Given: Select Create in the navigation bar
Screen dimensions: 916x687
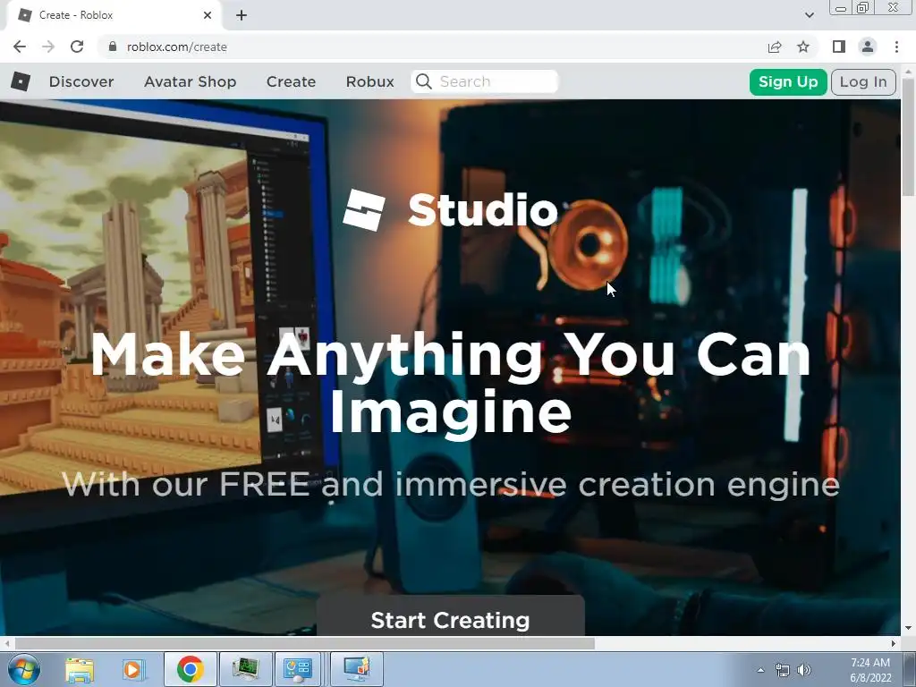Looking at the screenshot, I should 291,81.
